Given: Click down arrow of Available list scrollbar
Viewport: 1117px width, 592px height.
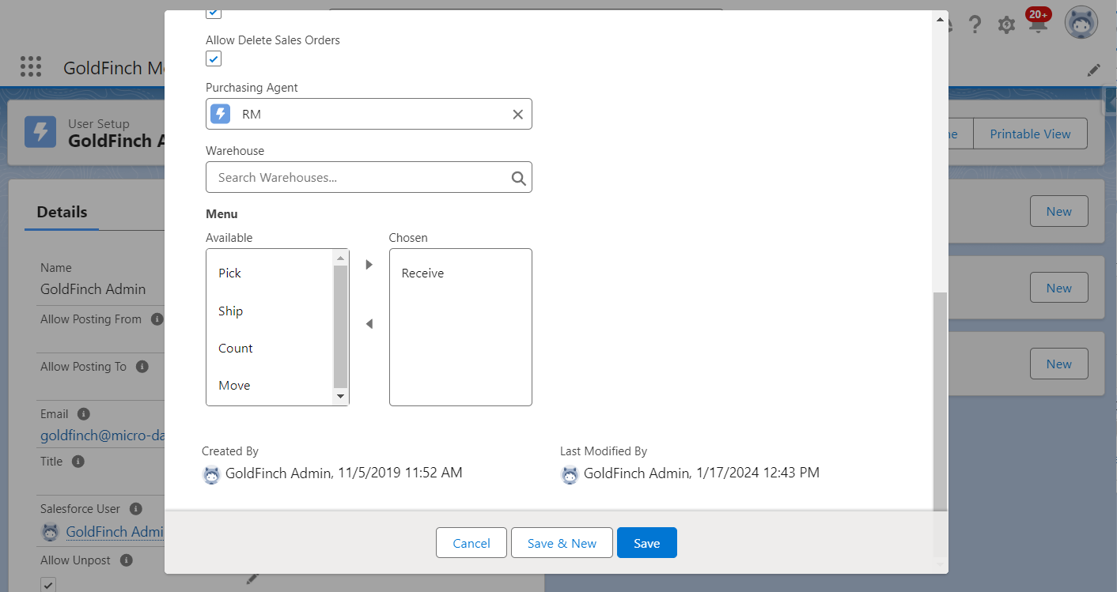Looking at the screenshot, I should pyautogui.click(x=340, y=396).
